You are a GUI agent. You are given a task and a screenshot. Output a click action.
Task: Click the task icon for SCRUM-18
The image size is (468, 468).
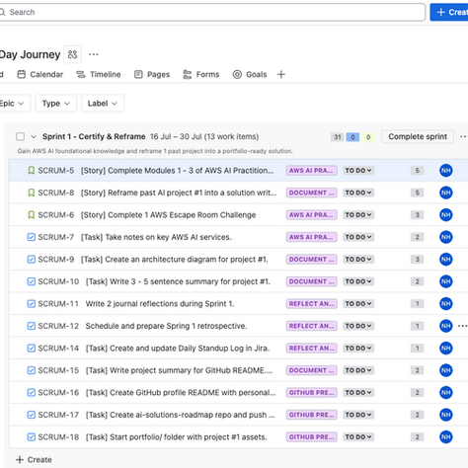(32, 437)
